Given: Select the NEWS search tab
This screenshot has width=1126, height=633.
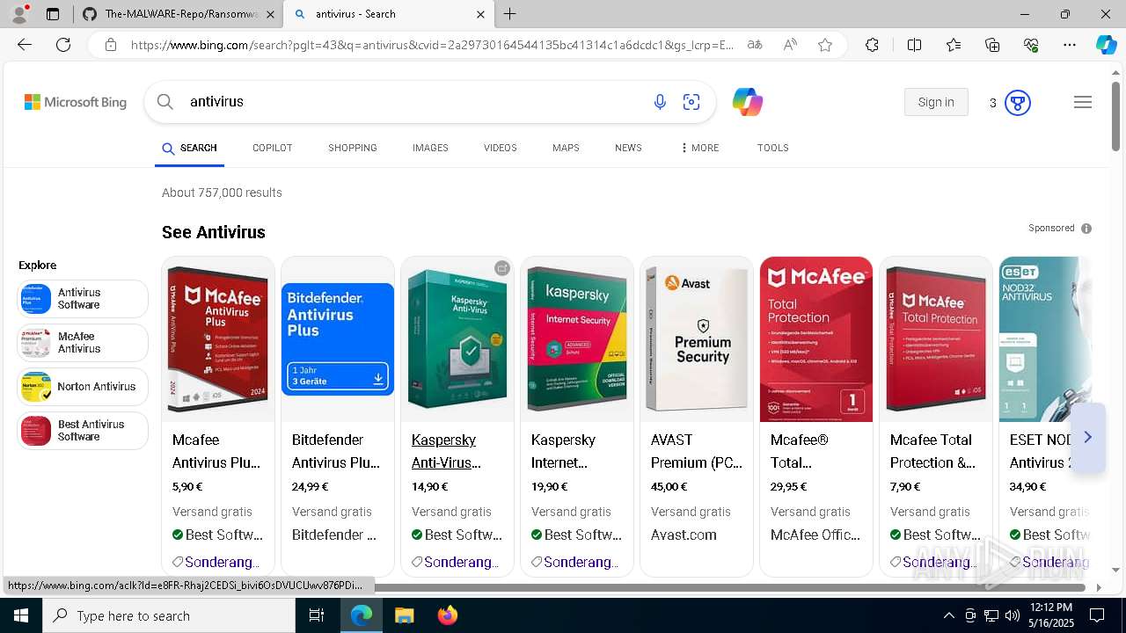Looking at the screenshot, I should coord(628,148).
